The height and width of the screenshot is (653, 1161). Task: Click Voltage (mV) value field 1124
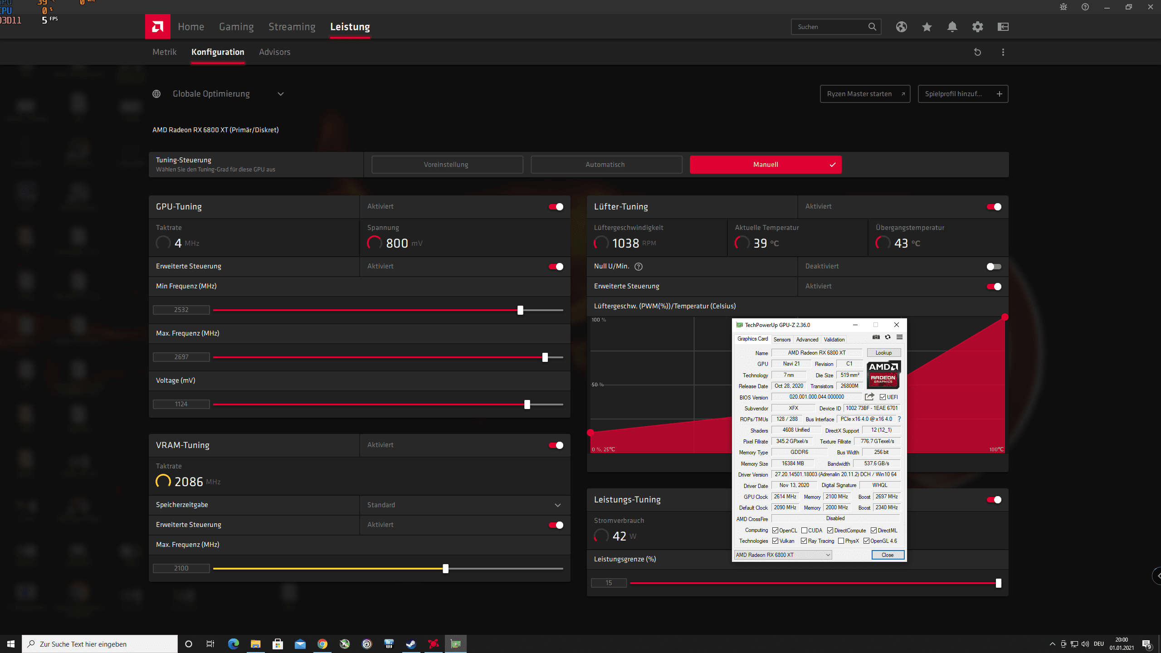pyautogui.click(x=181, y=404)
